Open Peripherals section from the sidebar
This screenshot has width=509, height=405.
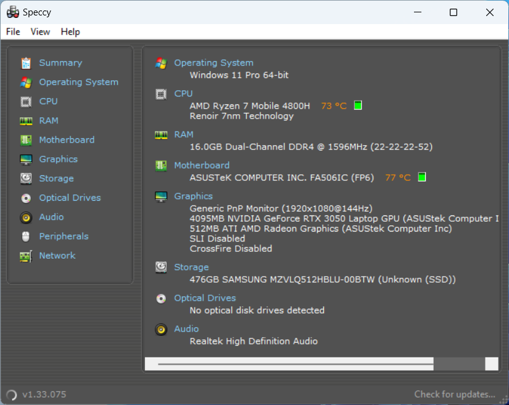pyautogui.click(x=64, y=236)
